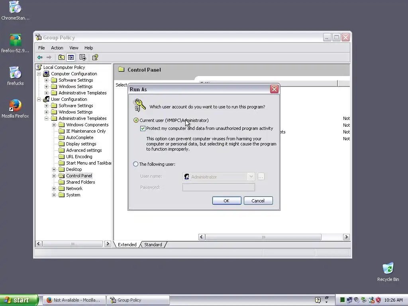Click the Start button
408x306 pixels.
[x=19, y=300]
